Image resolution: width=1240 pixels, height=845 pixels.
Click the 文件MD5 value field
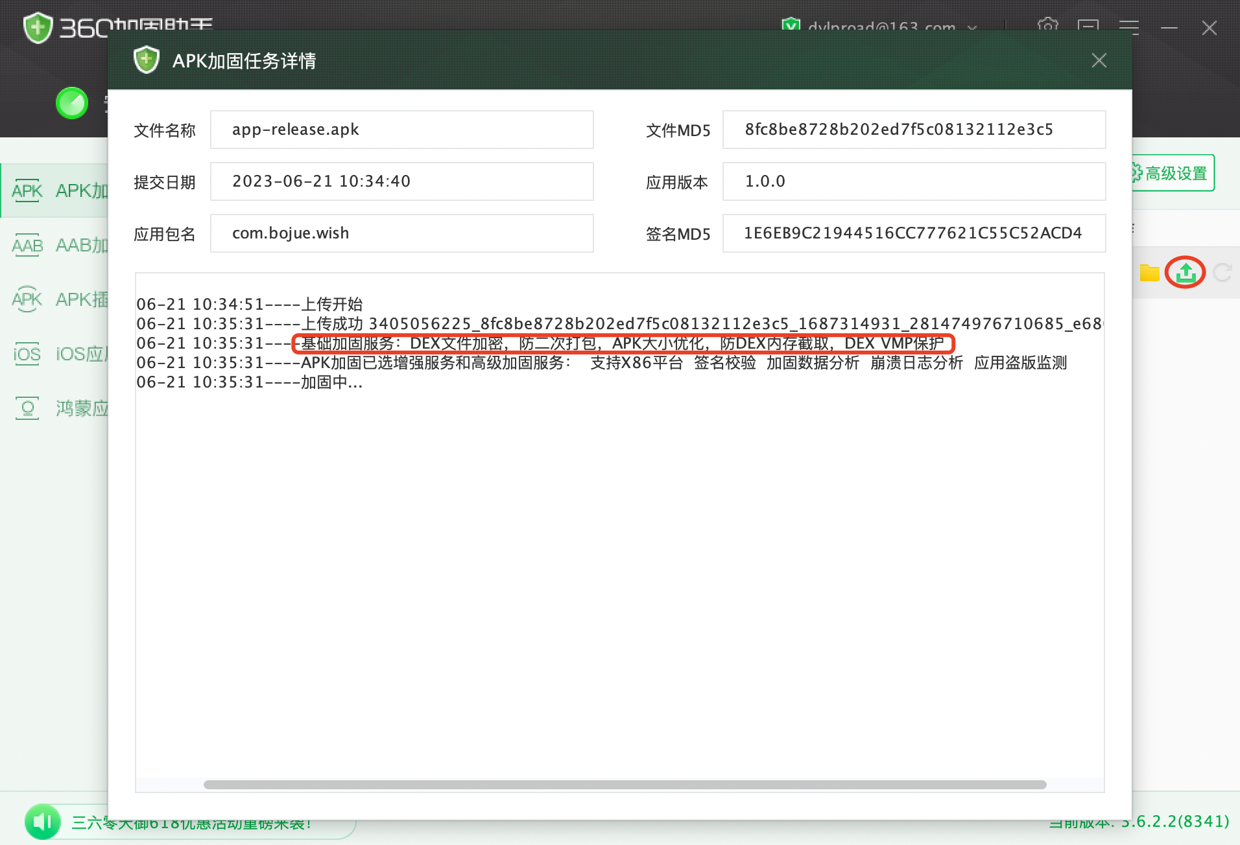pyautogui.click(x=914, y=130)
